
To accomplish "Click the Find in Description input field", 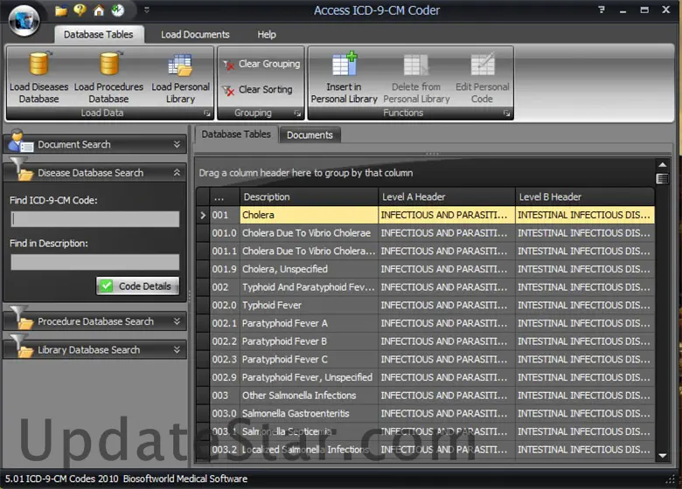I will point(94,262).
